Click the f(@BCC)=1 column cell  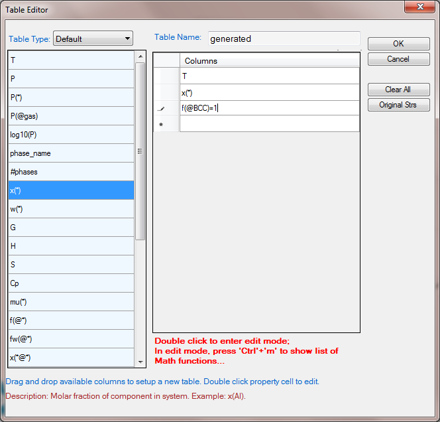point(269,107)
